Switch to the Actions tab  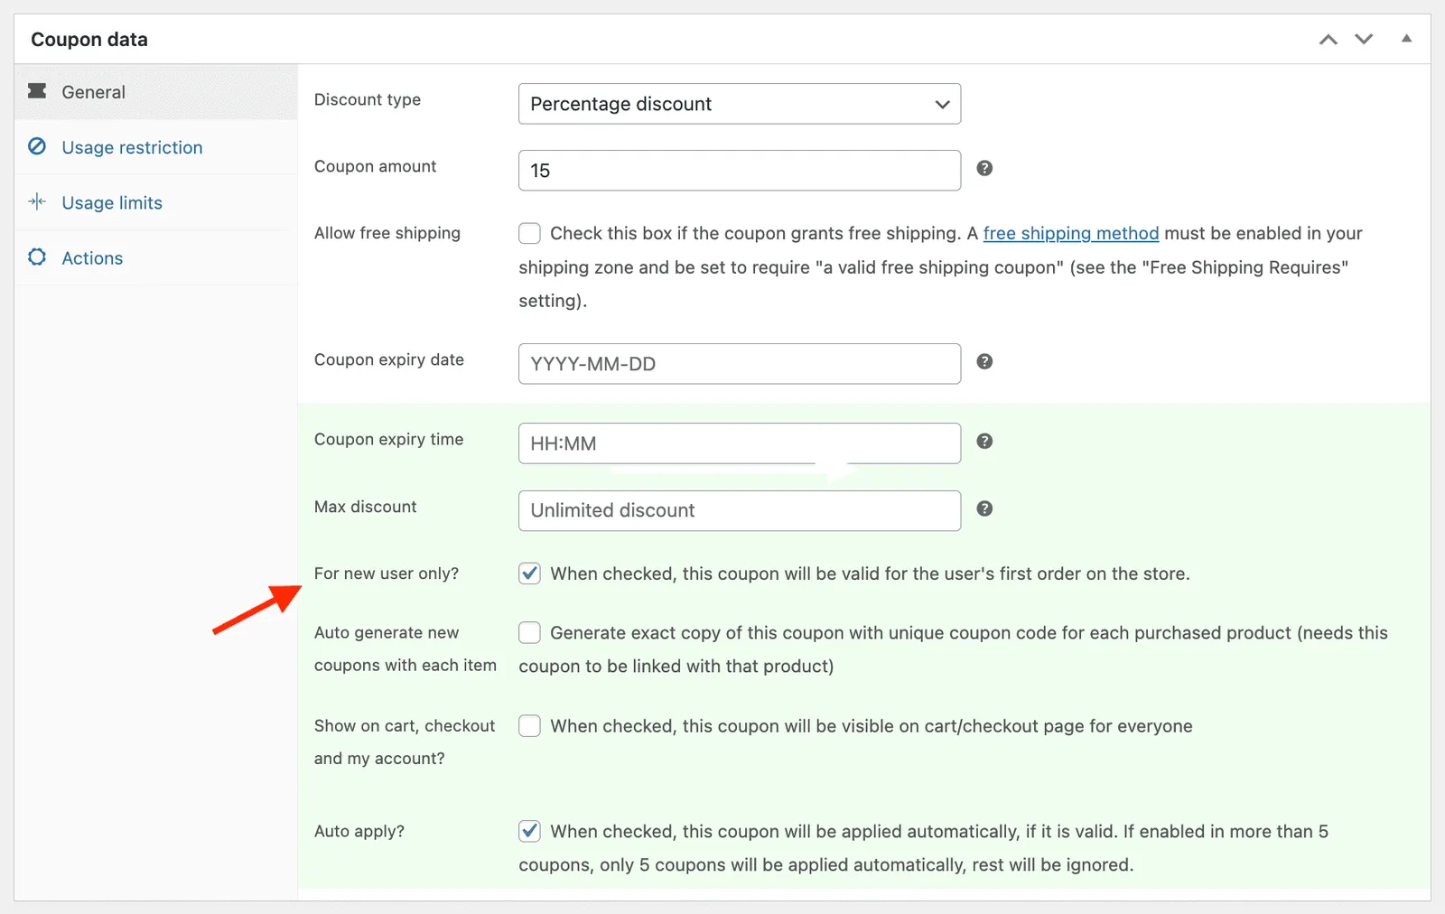click(x=155, y=257)
